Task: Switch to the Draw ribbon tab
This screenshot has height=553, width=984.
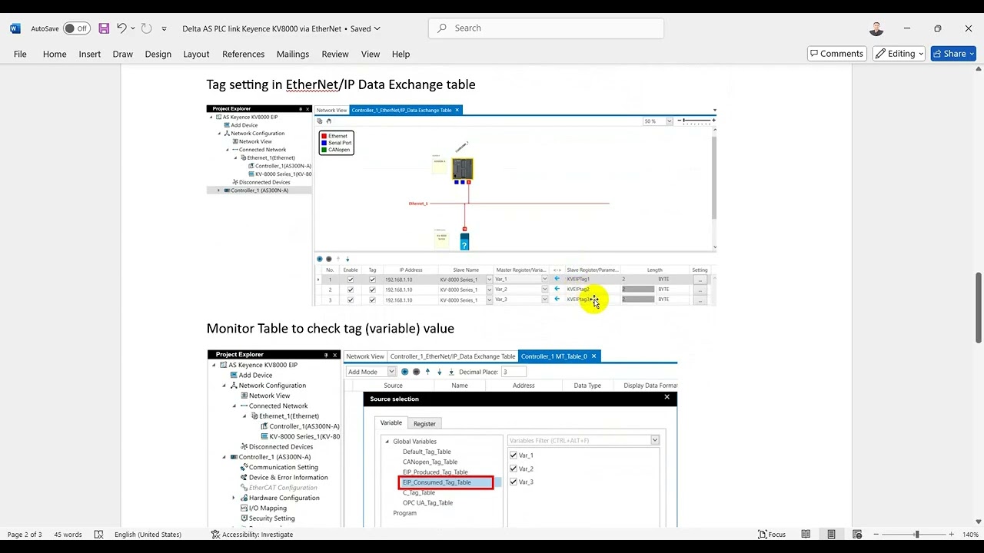Action: click(122, 54)
